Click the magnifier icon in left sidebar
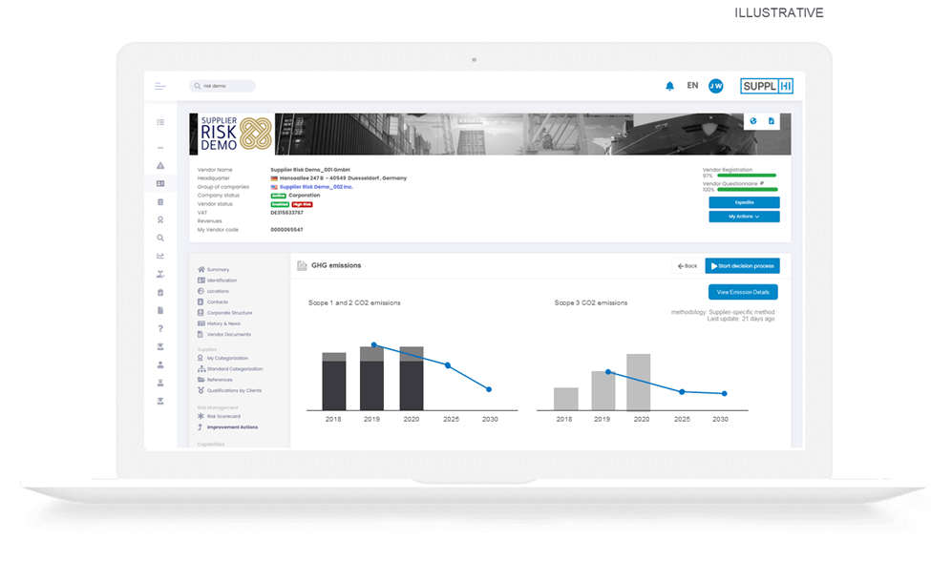Screen dimensions: 931x561 160,238
